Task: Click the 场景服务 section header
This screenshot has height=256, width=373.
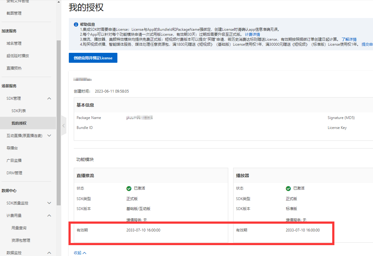Action: pos(9,86)
